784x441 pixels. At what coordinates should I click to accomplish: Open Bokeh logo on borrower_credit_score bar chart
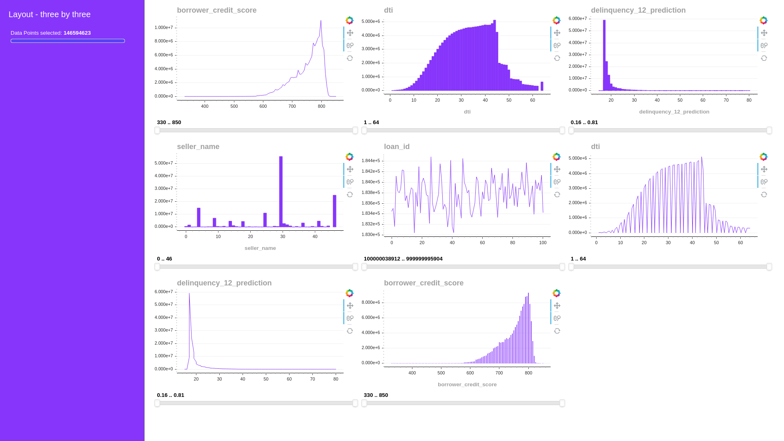pos(557,293)
